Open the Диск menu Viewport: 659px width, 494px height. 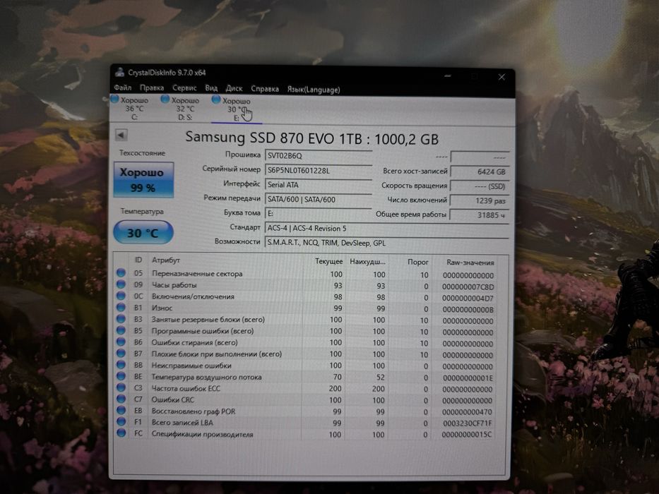point(234,89)
